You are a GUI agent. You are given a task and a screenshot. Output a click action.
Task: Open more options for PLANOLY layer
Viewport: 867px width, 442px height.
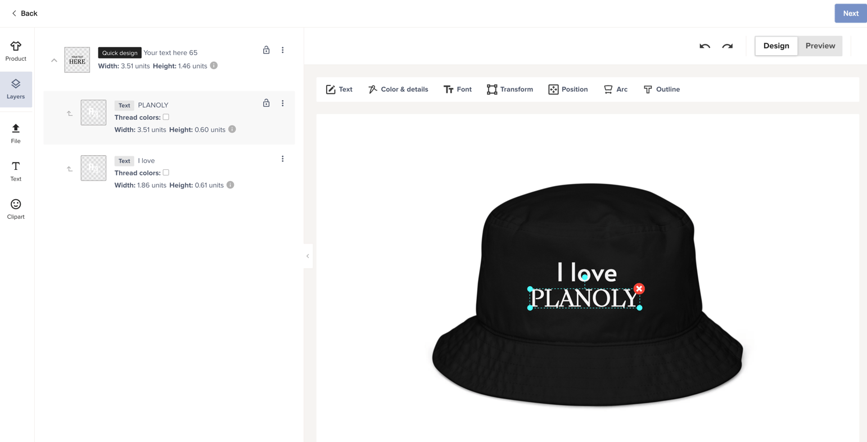pyautogui.click(x=283, y=103)
